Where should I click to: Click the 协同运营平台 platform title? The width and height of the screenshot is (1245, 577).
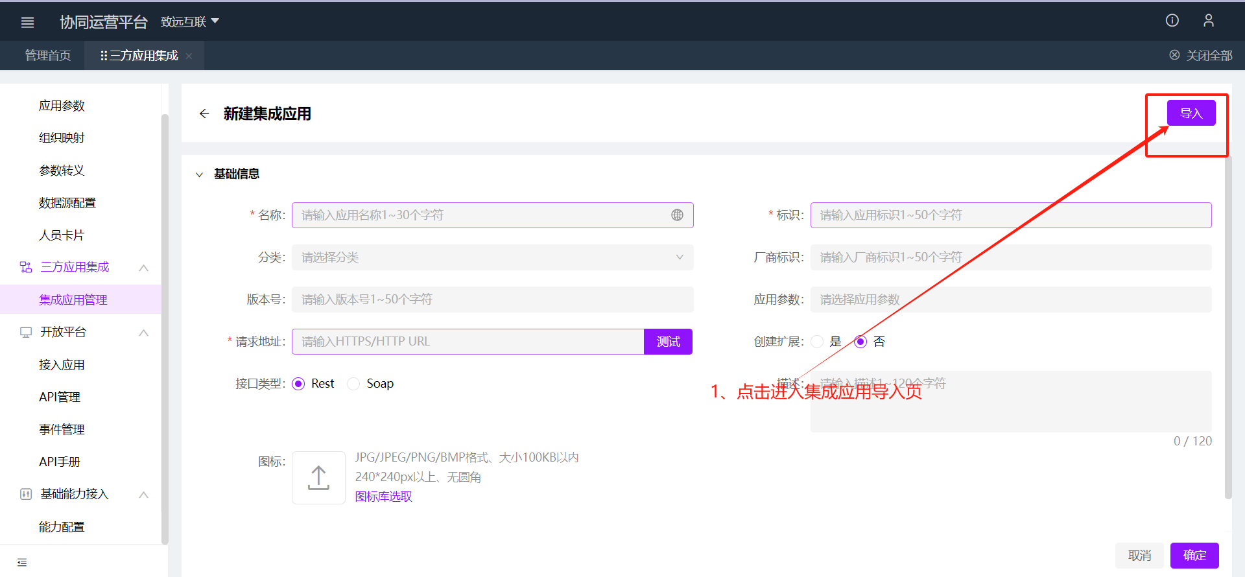point(104,22)
